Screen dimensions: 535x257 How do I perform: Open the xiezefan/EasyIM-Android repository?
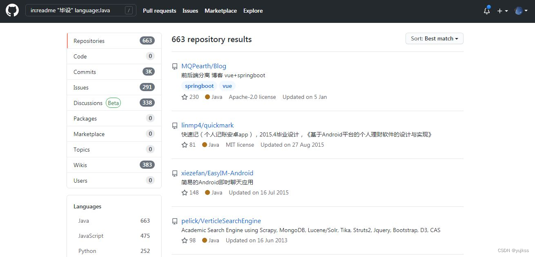[x=217, y=173]
